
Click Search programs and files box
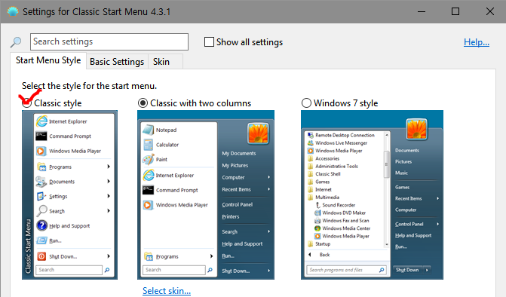pyautogui.click(x=345, y=270)
